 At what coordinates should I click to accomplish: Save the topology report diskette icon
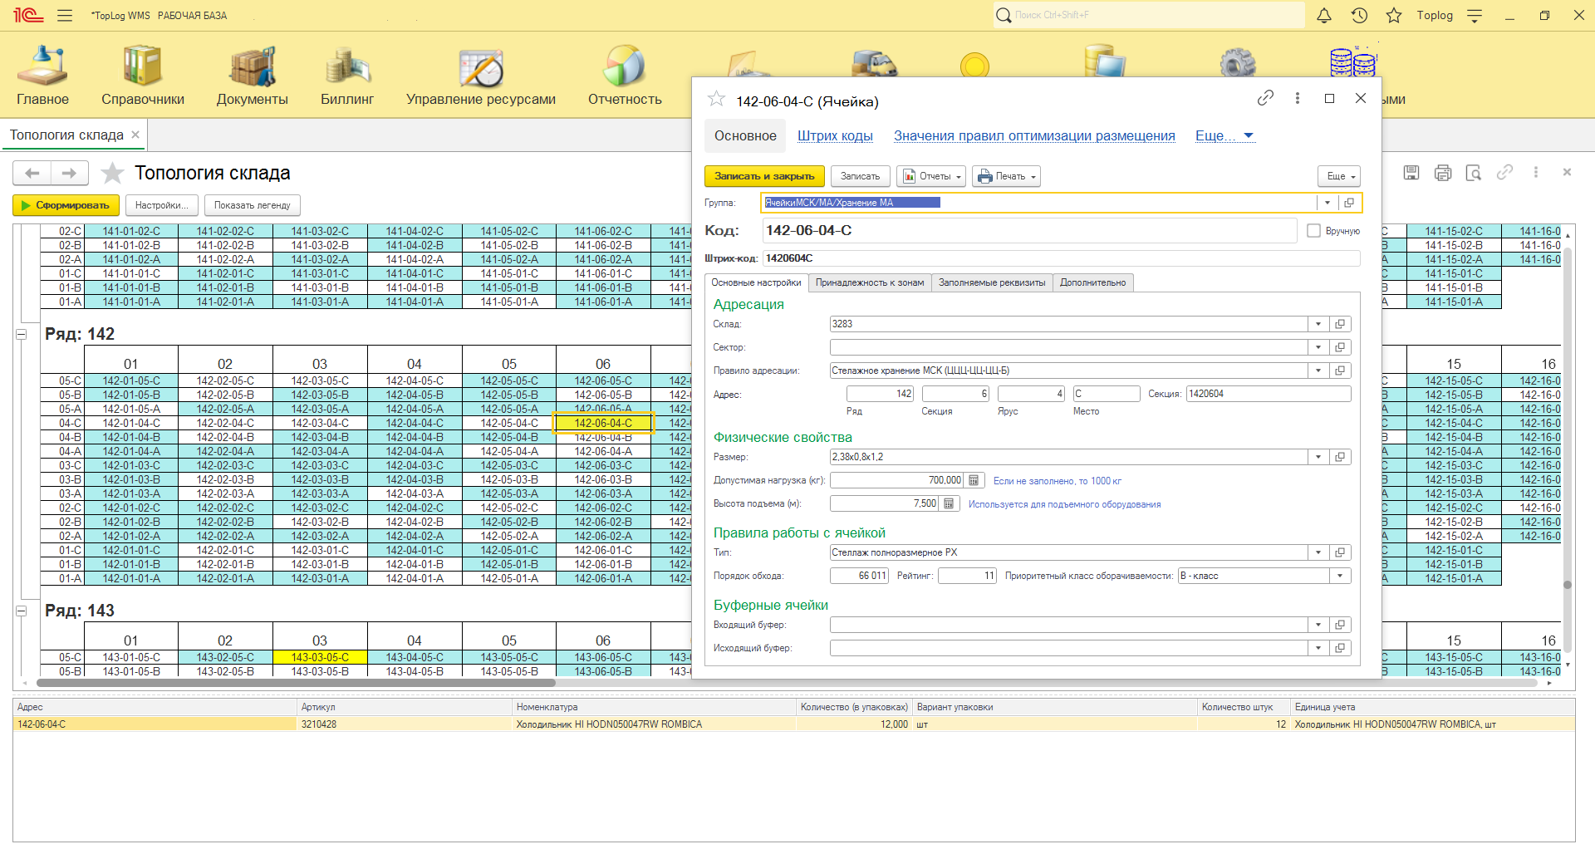[1411, 172]
